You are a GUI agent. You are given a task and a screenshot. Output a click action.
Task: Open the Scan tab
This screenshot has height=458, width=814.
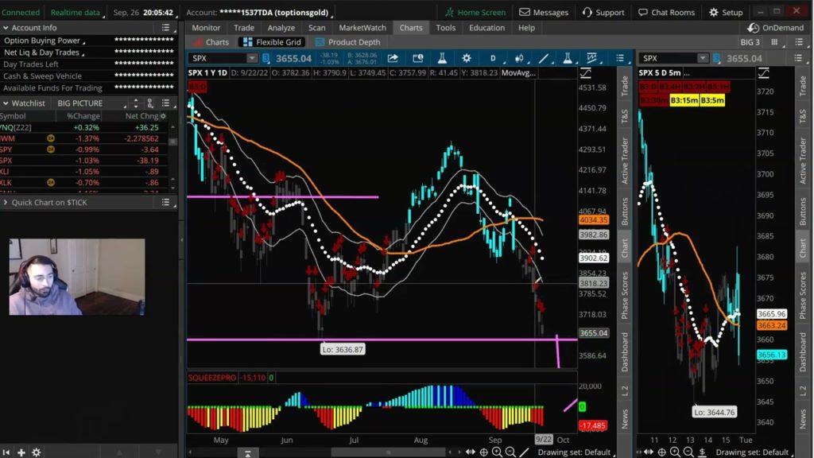pyautogui.click(x=316, y=28)
